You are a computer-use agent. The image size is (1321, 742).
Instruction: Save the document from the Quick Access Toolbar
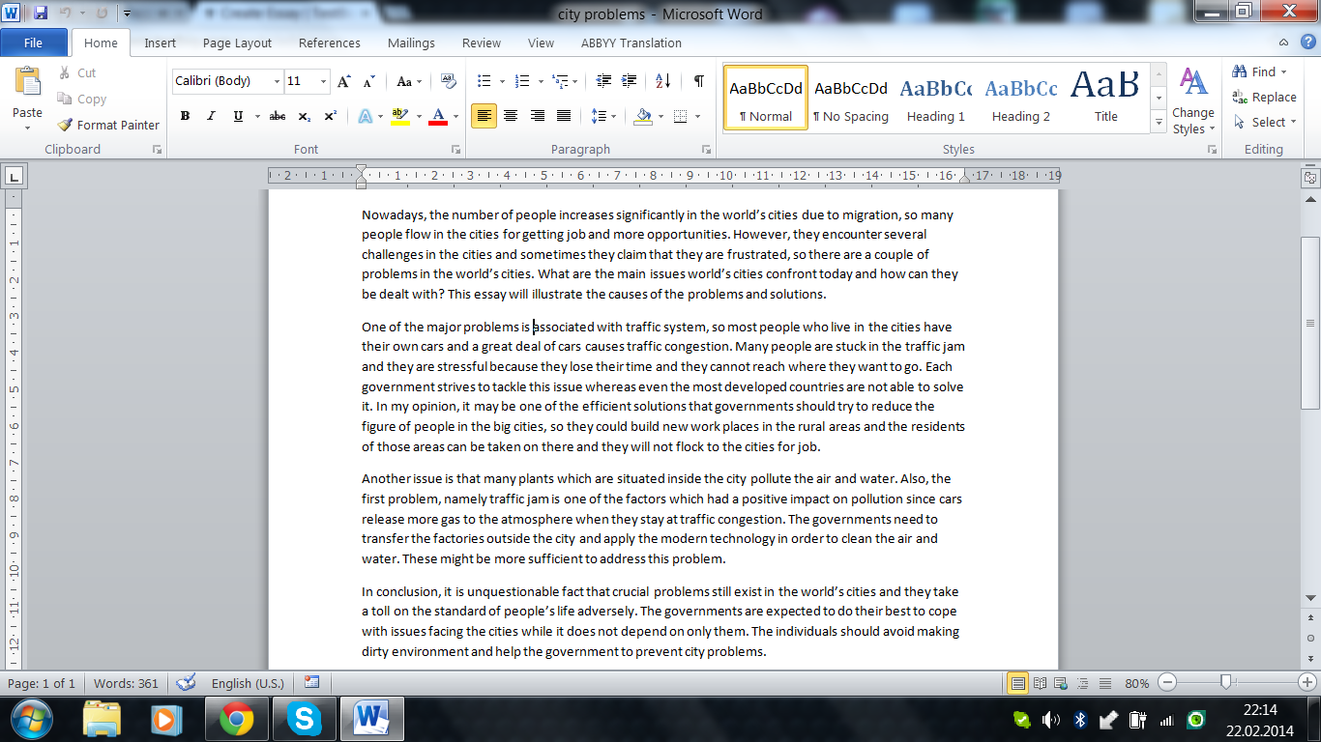41,14
